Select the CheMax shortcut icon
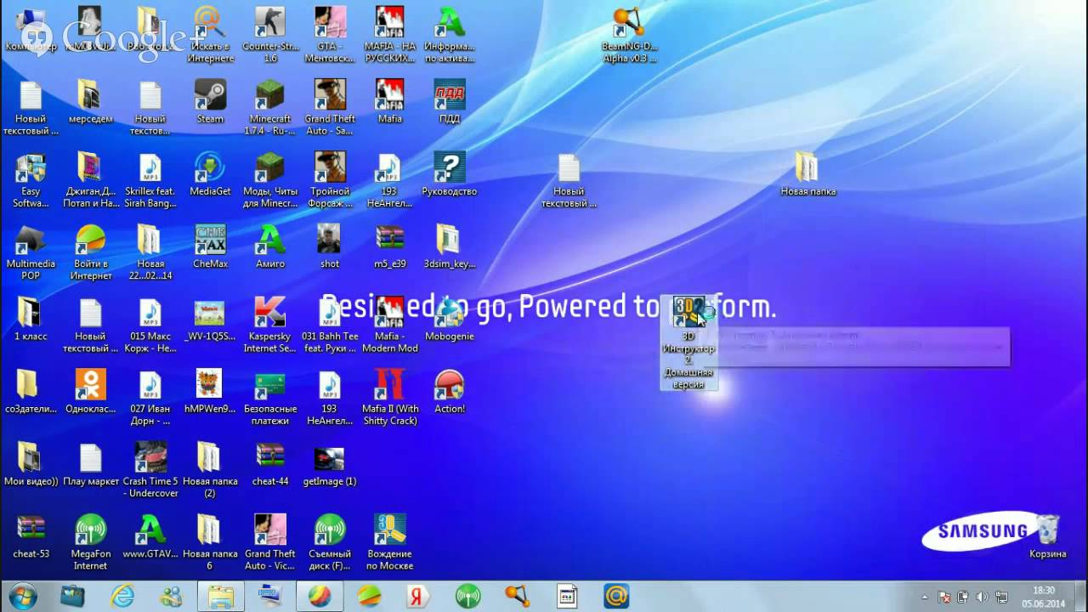Image resolution: width=1088 pixels, height=612 pixels. [210, 246]
